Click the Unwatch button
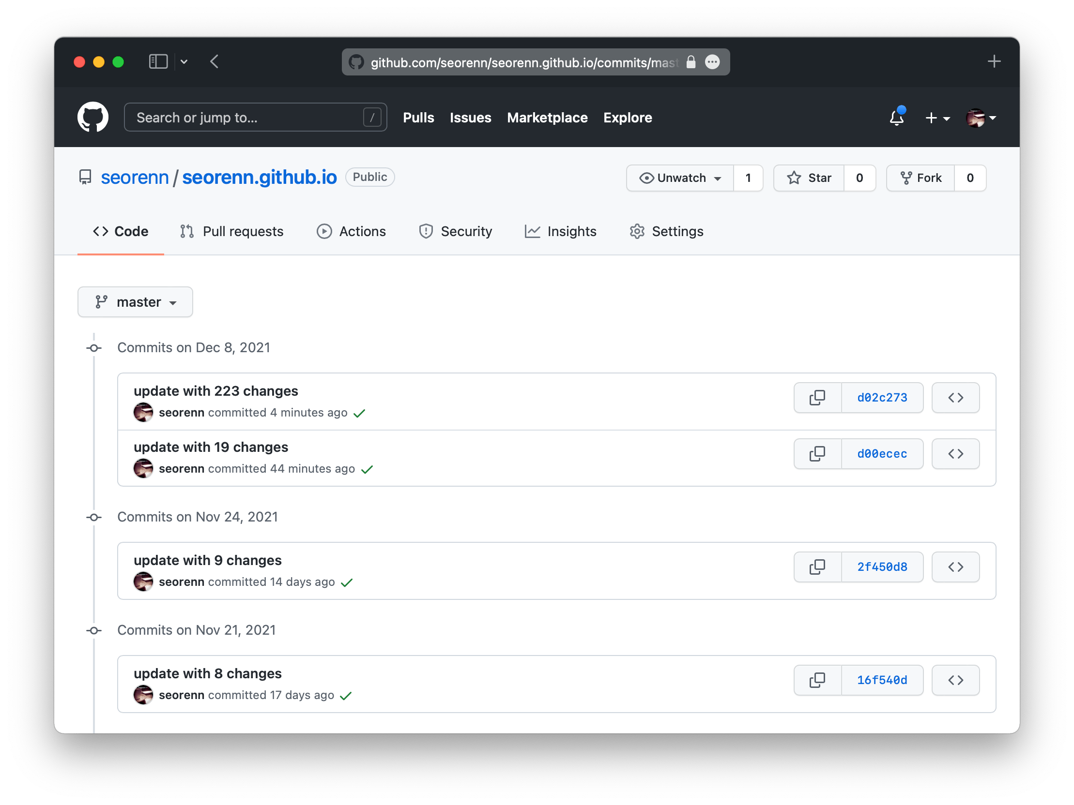Viewport: 1074px width, 805px height. tap(680, 178)
